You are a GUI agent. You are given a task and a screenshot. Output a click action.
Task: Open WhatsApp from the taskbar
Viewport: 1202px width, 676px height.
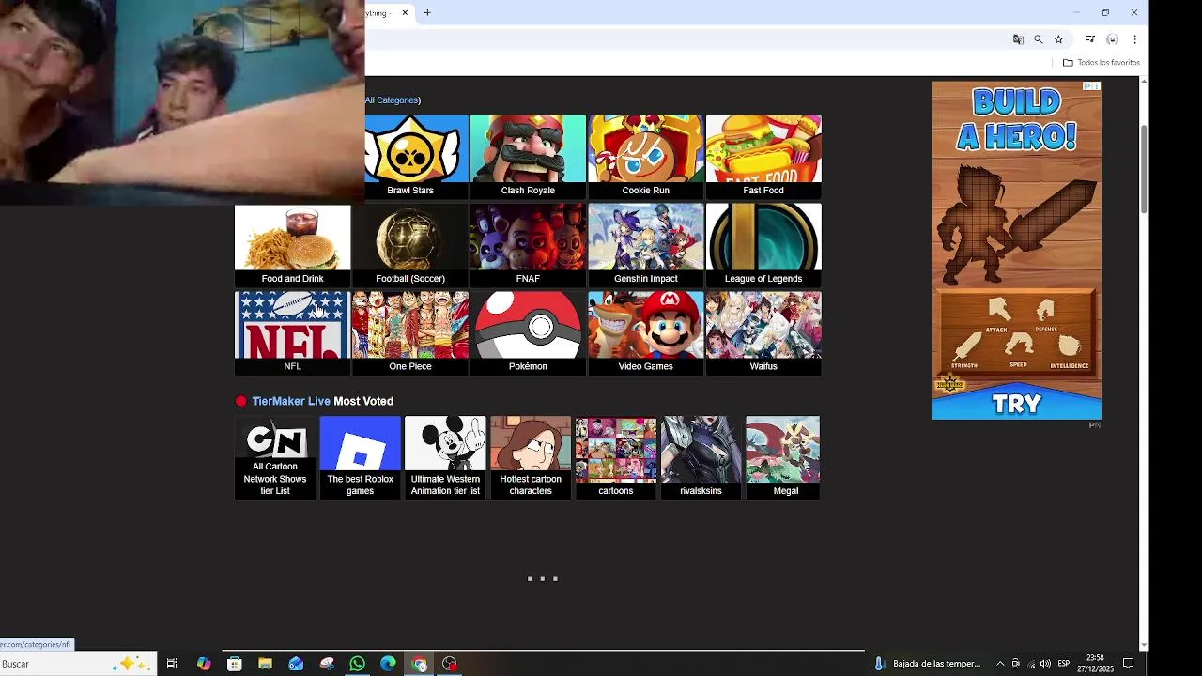tap(358, 664)
